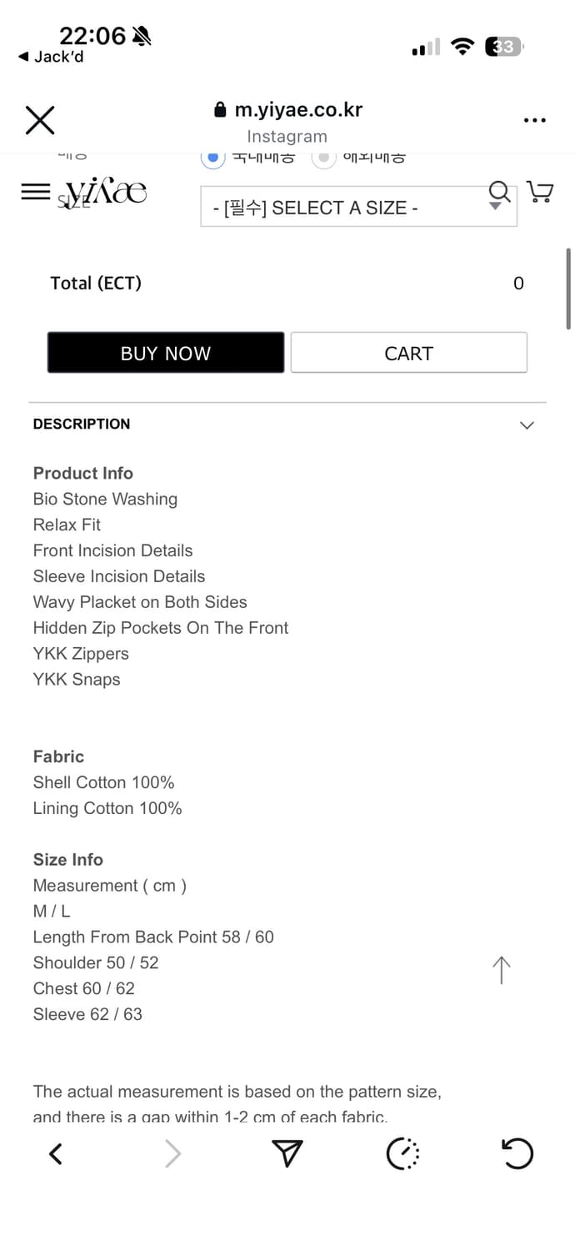Open the three-dot more options menu

[x=534, y=121]
